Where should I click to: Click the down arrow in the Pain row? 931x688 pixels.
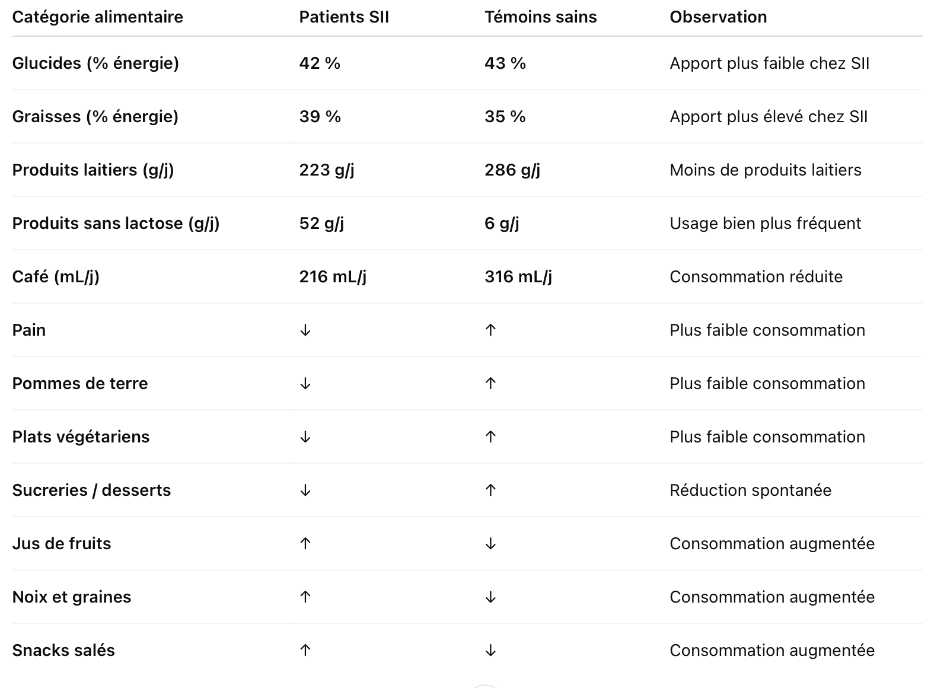pos(305,330)
